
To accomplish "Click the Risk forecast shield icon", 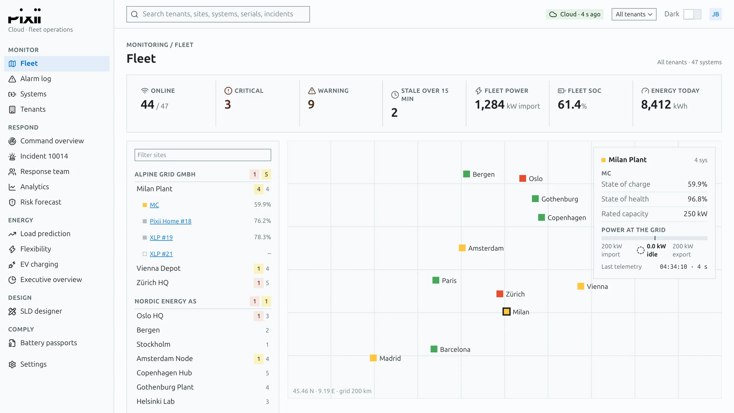I will point(12,202).
